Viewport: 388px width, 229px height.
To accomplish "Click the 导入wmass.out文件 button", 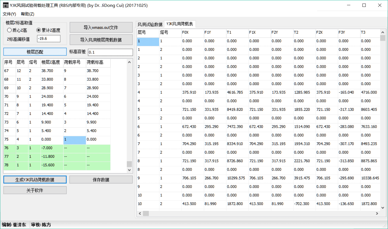I will point(101,27).
